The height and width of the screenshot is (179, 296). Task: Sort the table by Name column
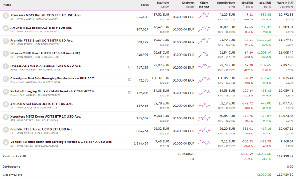pyautogui.click(x=7, y=5)
